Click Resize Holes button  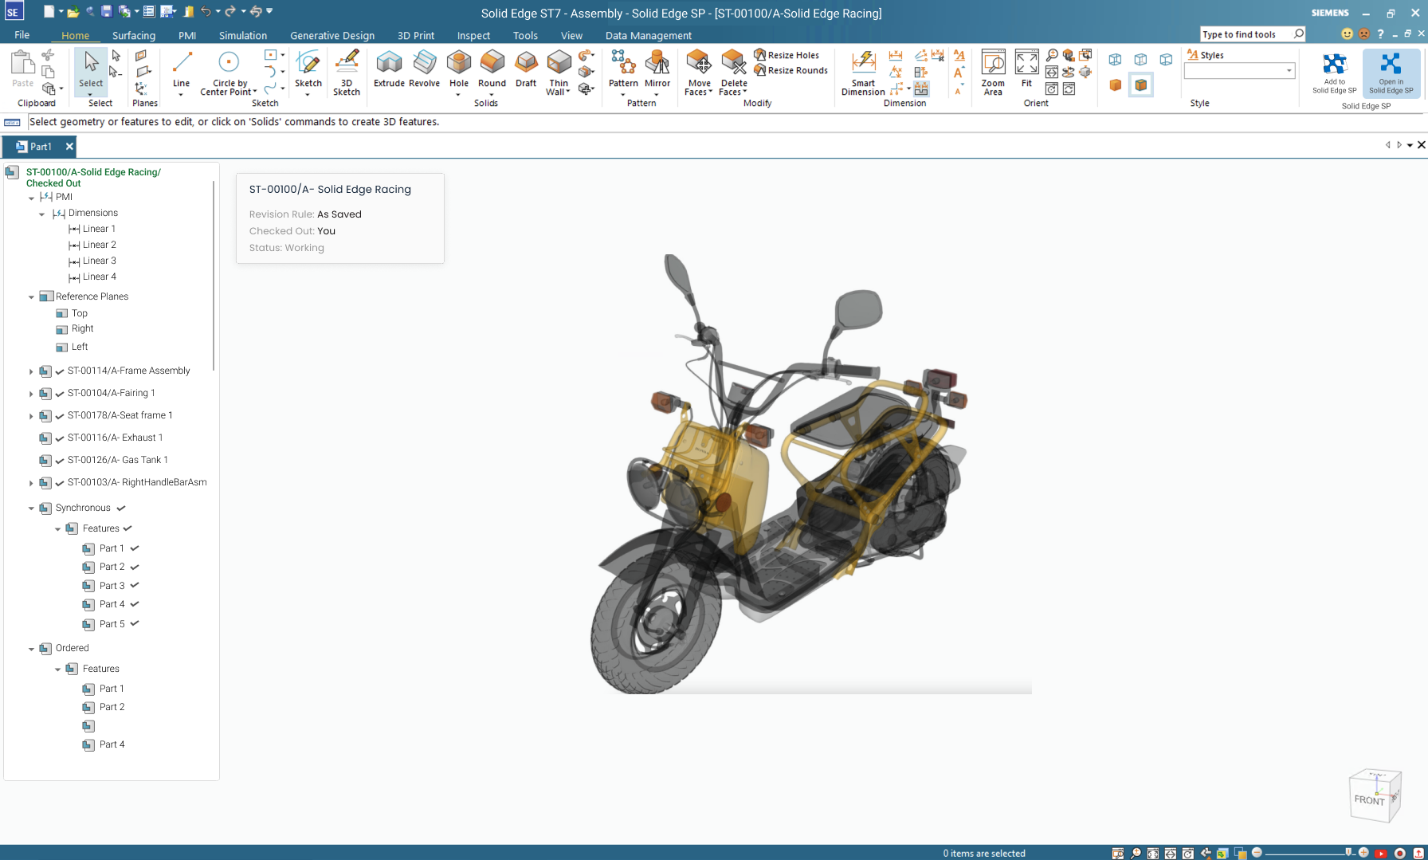point(787,55)
